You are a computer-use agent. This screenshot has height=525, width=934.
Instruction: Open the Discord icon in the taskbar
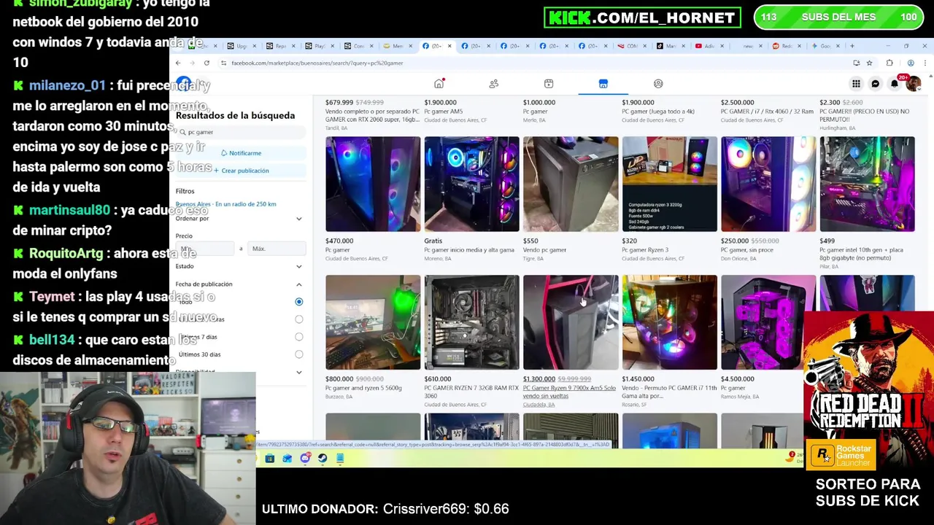point(305,458)
